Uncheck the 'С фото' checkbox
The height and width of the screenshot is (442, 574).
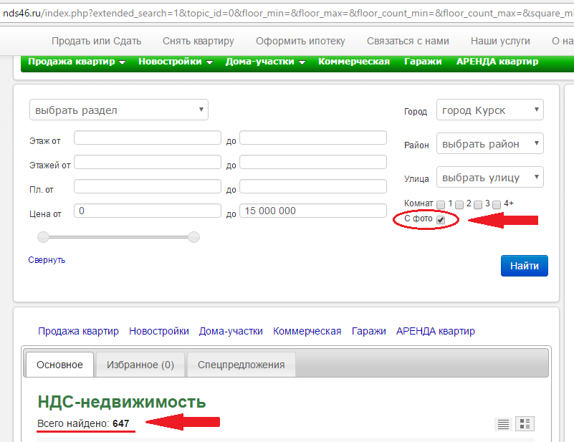(441, 219)
